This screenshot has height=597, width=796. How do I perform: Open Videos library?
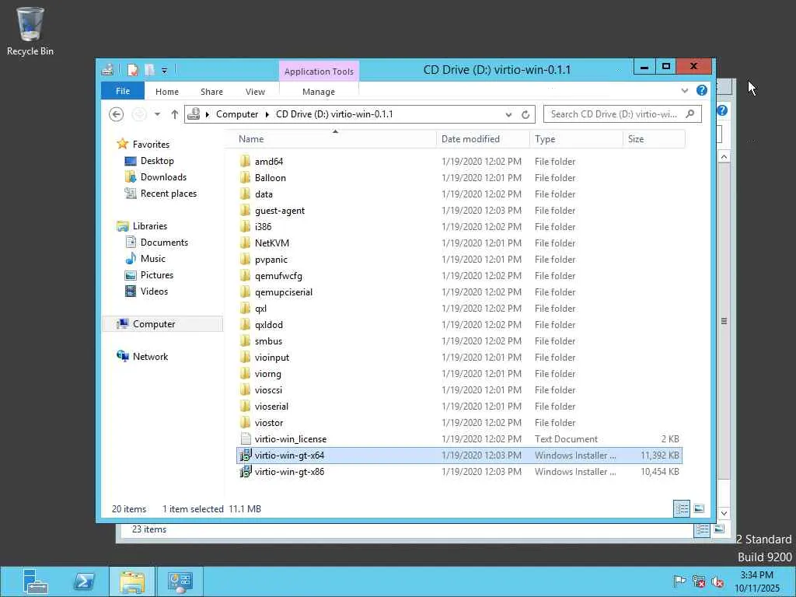tap(154, 292)
